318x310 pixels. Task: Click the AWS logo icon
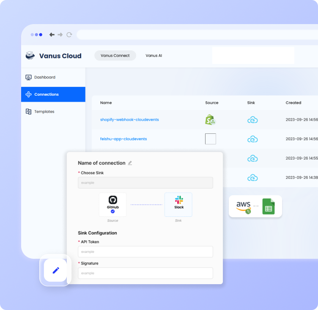pyautogui.click(x=244, y=207)
